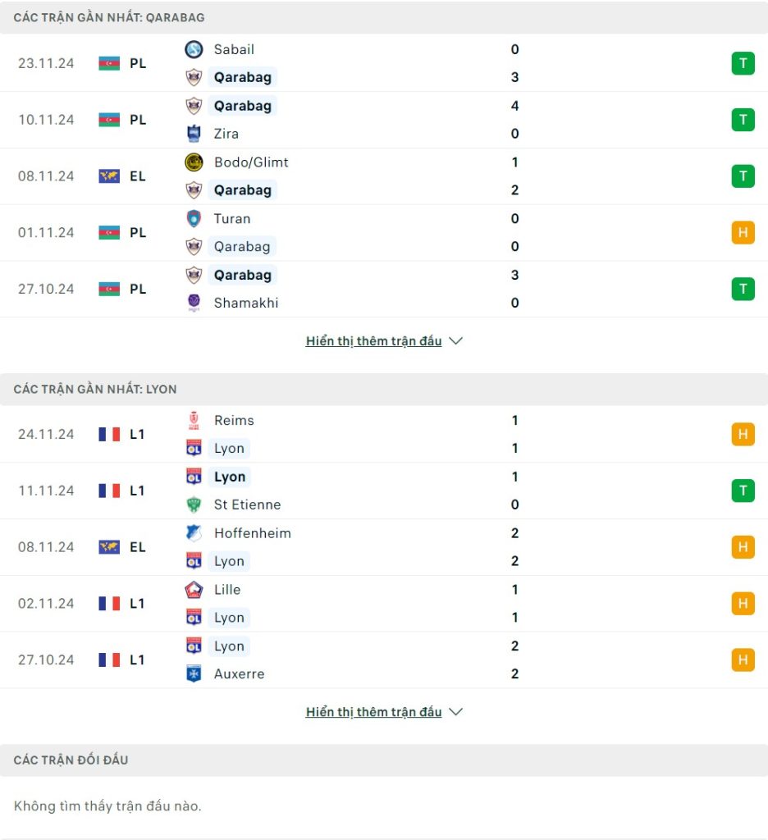Open 'Hiển thị thêm trận đấu' link under Qarabag

tap(373, 340)
